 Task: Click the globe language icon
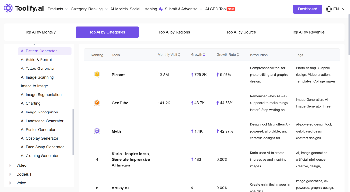tap(329, 9)
